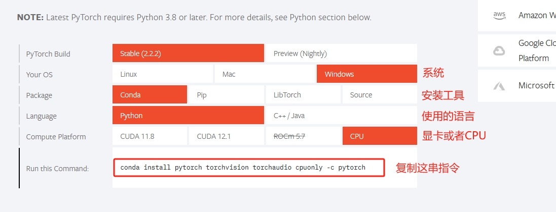Screen dimensions: 556x212
Task: Open the Google Cloud Platform link
Action: coord(537,50)
